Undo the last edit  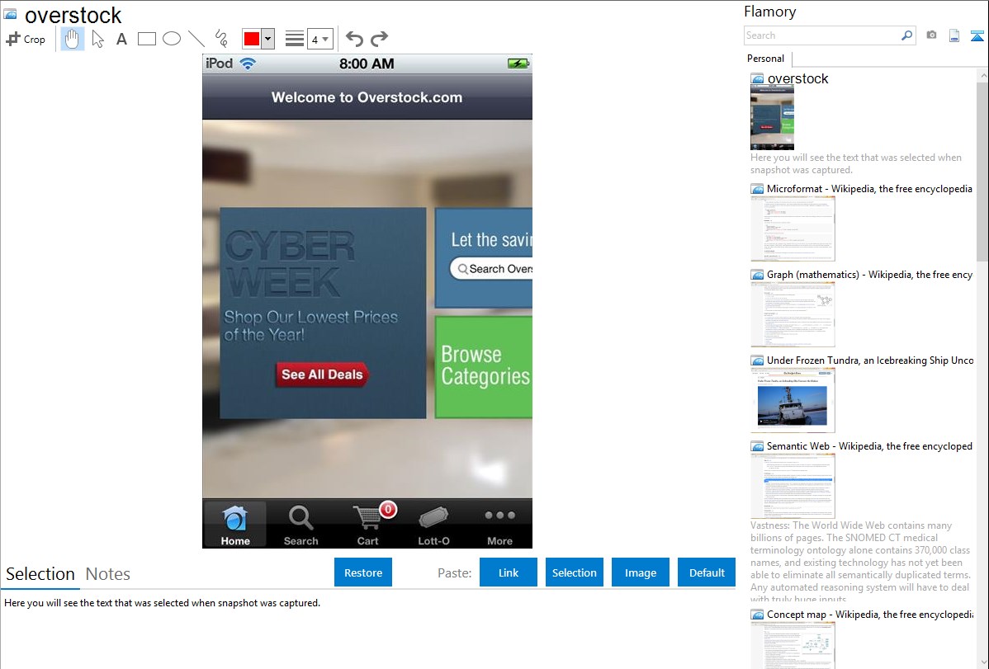coord(354,39)
